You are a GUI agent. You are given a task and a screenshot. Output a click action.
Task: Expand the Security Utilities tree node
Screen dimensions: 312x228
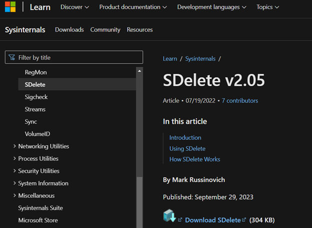[14, 171]
